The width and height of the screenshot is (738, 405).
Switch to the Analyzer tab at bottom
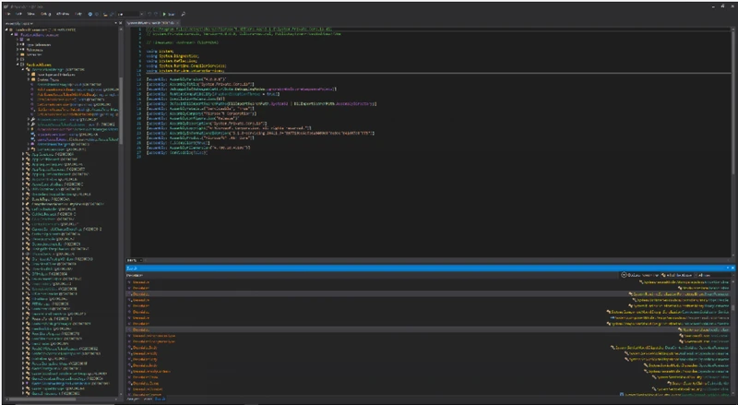pos(134,399)
